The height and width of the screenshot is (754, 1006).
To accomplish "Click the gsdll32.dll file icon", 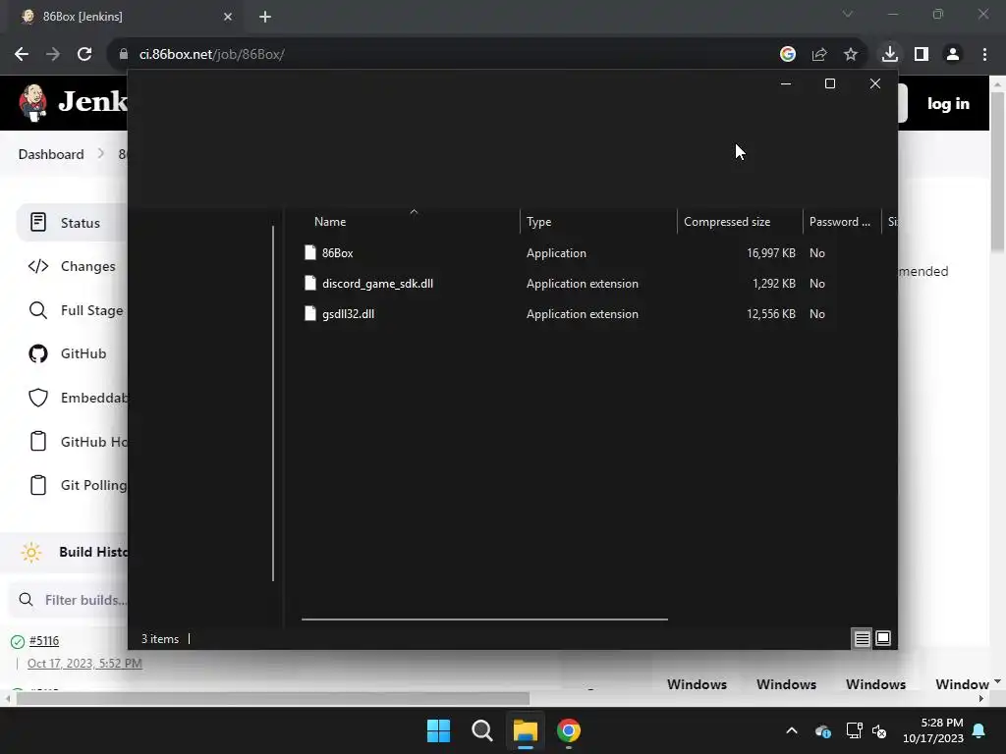I will click(x=310, y=313).
